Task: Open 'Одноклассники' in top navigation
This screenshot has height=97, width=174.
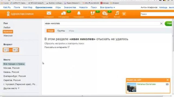Action: point(44,7)
